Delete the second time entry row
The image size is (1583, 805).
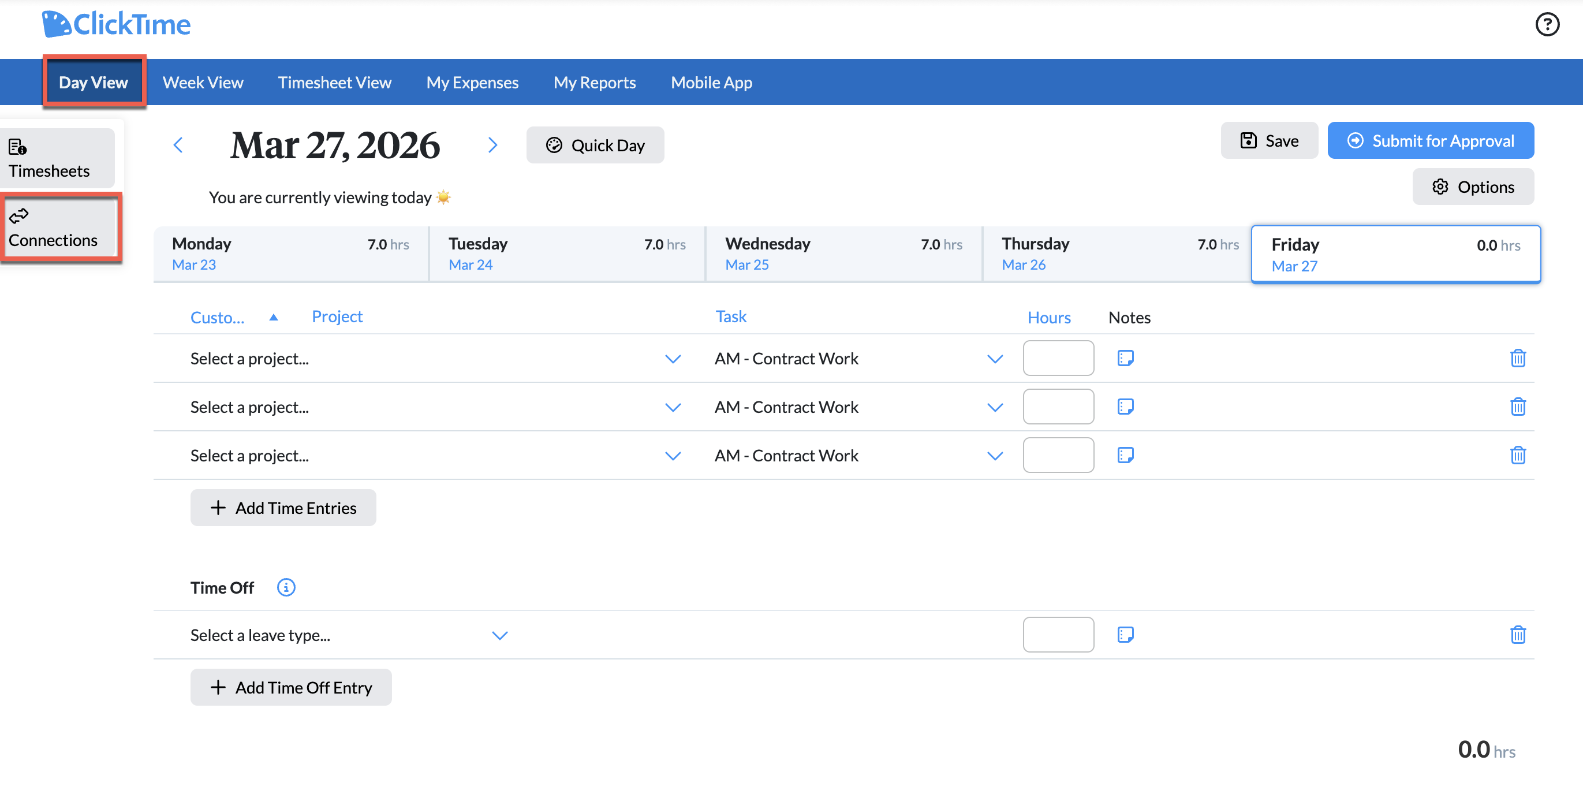1518,407
